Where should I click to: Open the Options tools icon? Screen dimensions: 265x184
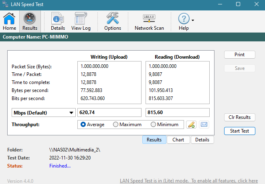pyautogui.click(x=113, y=21)
